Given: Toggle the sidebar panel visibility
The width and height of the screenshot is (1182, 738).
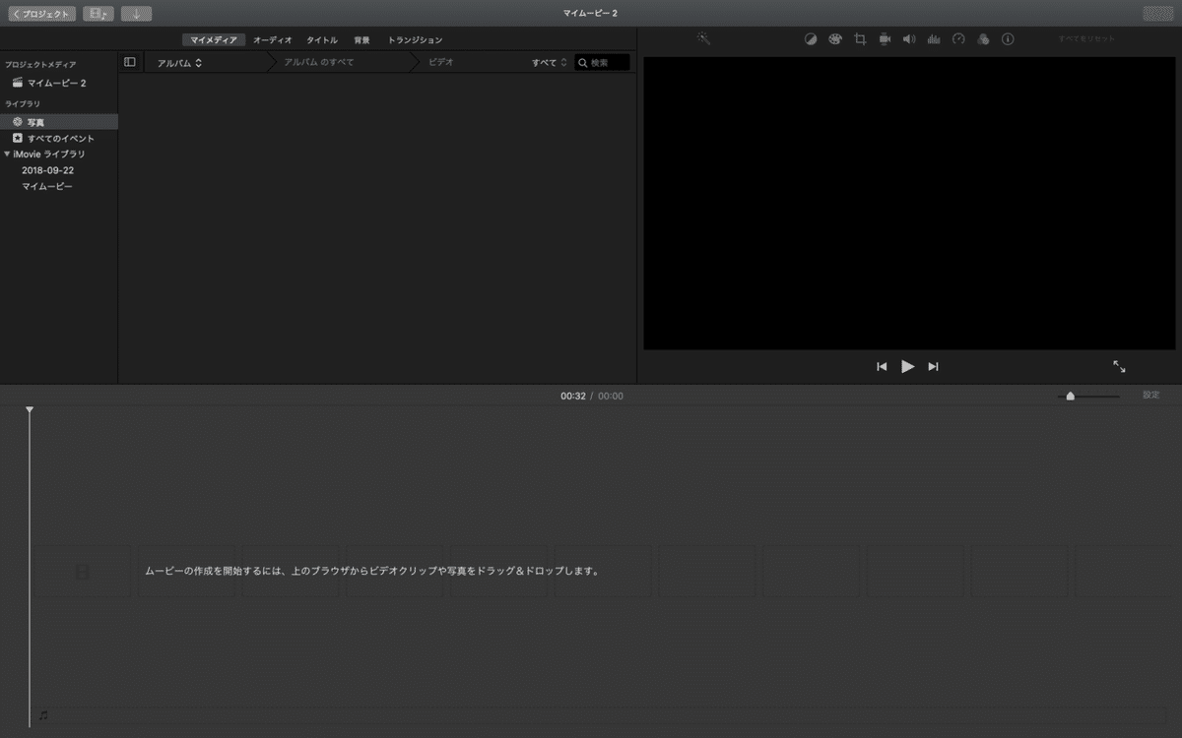Looking at the screenshot, I should coord(130,61).
